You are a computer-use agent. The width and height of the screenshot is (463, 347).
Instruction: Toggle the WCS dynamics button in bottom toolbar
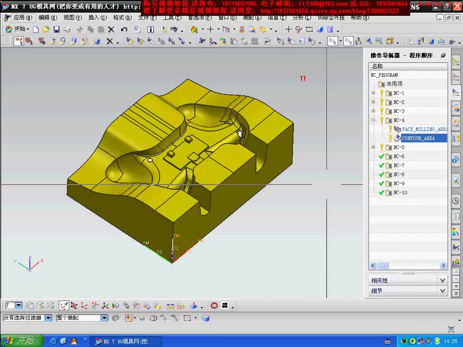coord(64,306)
